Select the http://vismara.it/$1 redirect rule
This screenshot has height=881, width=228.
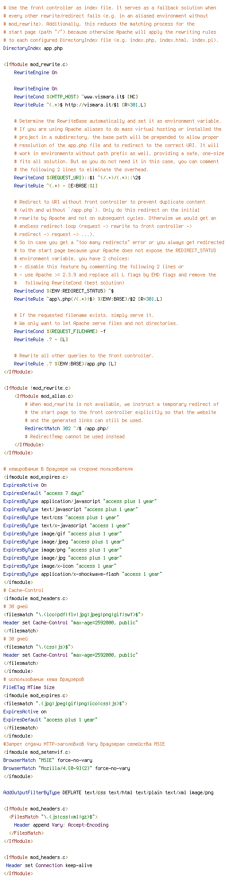point(80,105)
